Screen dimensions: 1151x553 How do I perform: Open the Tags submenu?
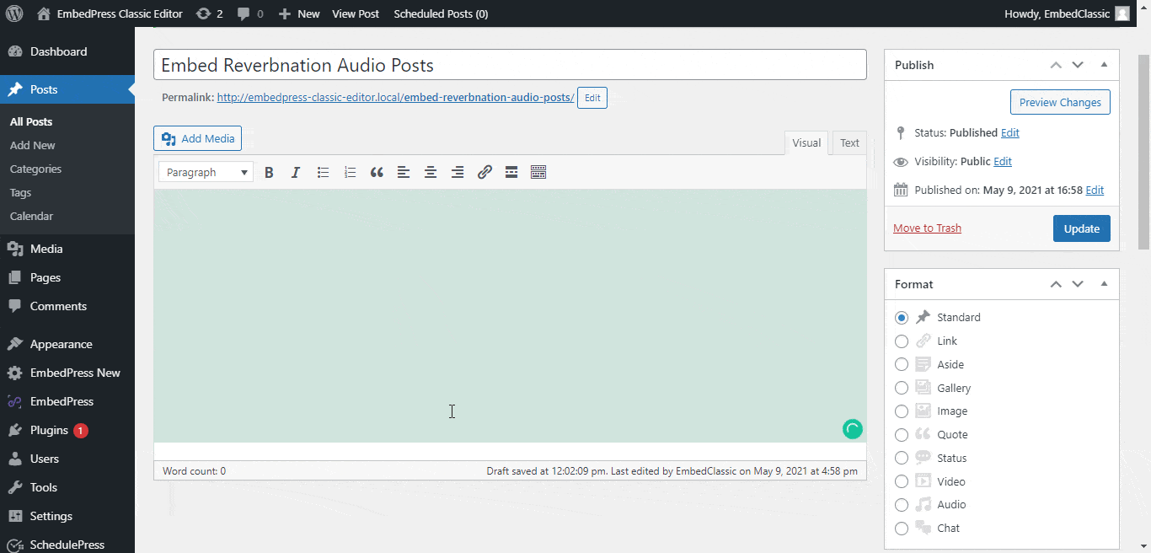tap(20, 192)
